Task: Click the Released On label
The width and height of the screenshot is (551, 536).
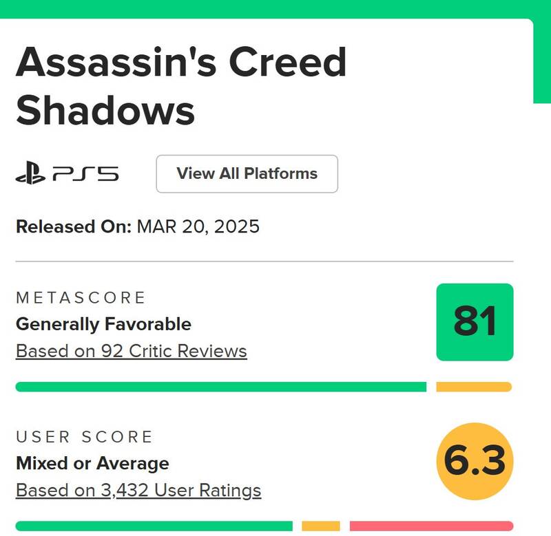Action: (73, 226)
